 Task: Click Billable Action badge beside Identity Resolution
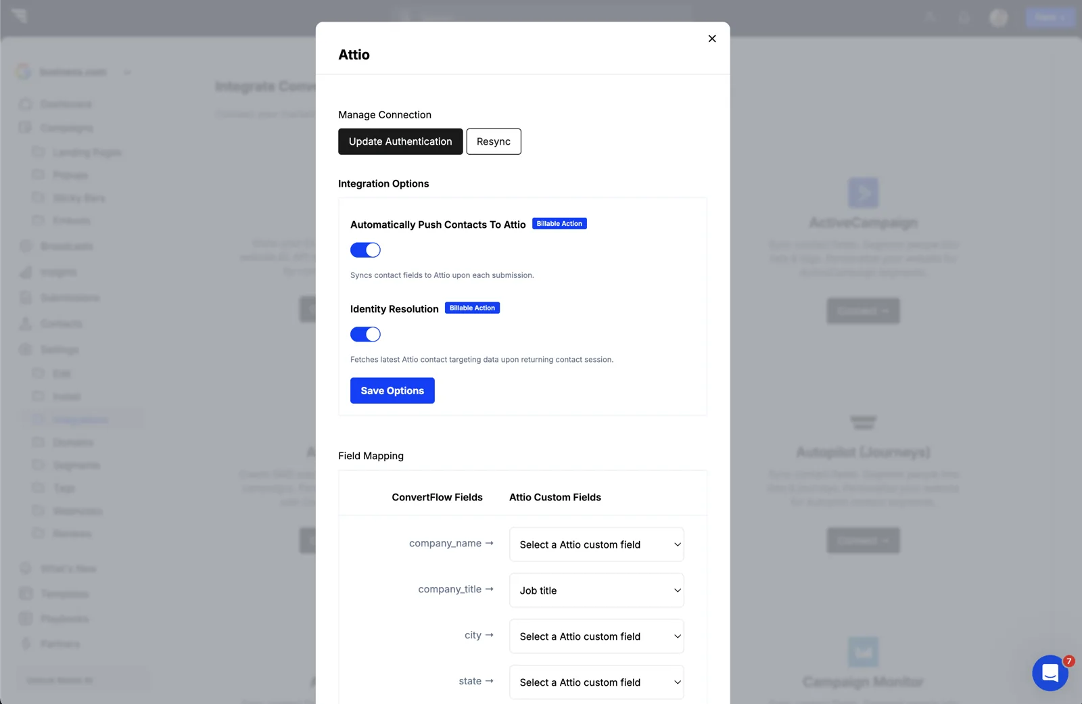pyautogui.click(x=472, y=308)
